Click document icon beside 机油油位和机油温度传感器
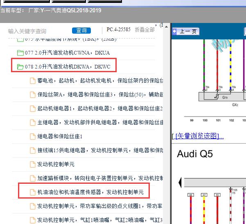 33,192
